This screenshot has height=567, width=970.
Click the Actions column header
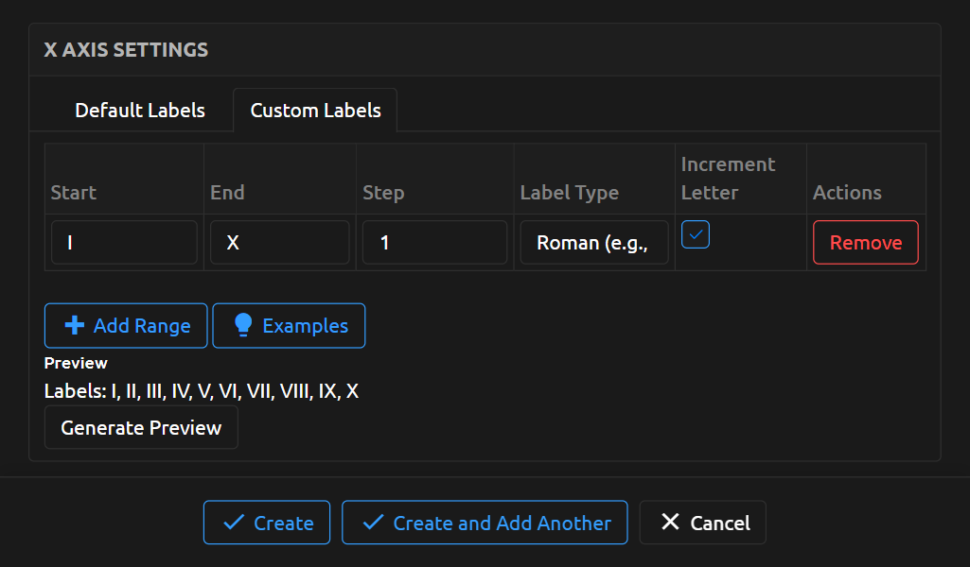click(847, 193)
